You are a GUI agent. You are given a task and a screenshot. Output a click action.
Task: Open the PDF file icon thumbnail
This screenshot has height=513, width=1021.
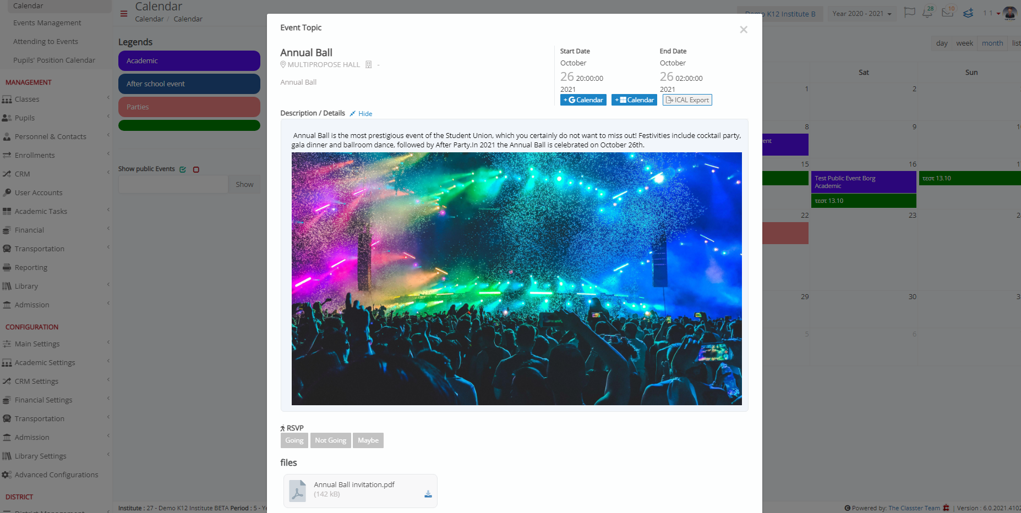[298, 490]
